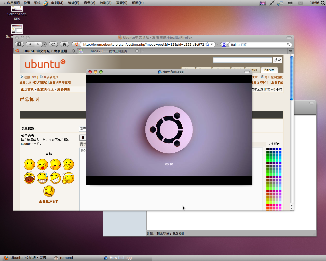This screenshot has height=261, width=326.
Task: Open the 系统 system menu
Action: (37, 3)
